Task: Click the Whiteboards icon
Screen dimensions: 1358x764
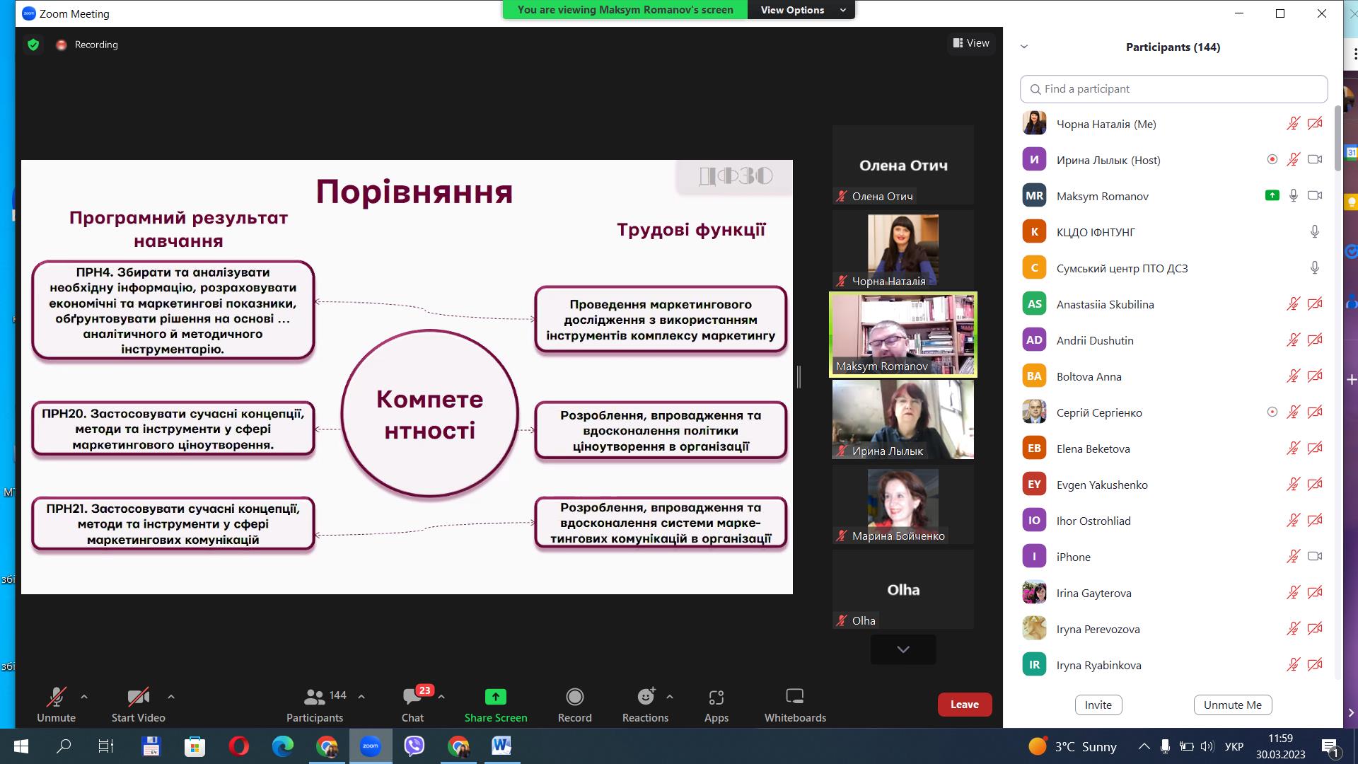Action: 794,698
